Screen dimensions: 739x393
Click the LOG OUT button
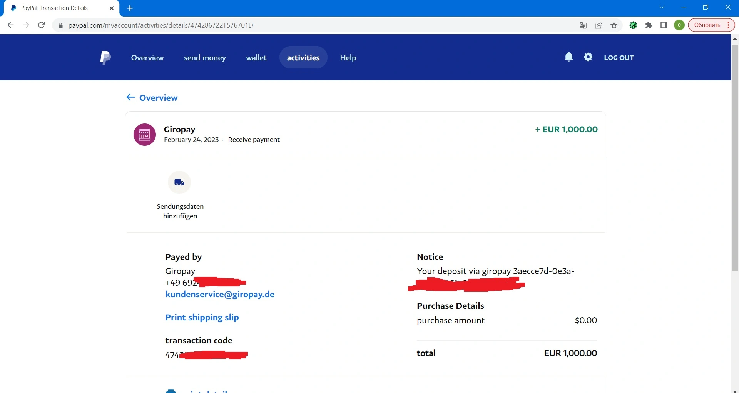click(x=619, y=58)
